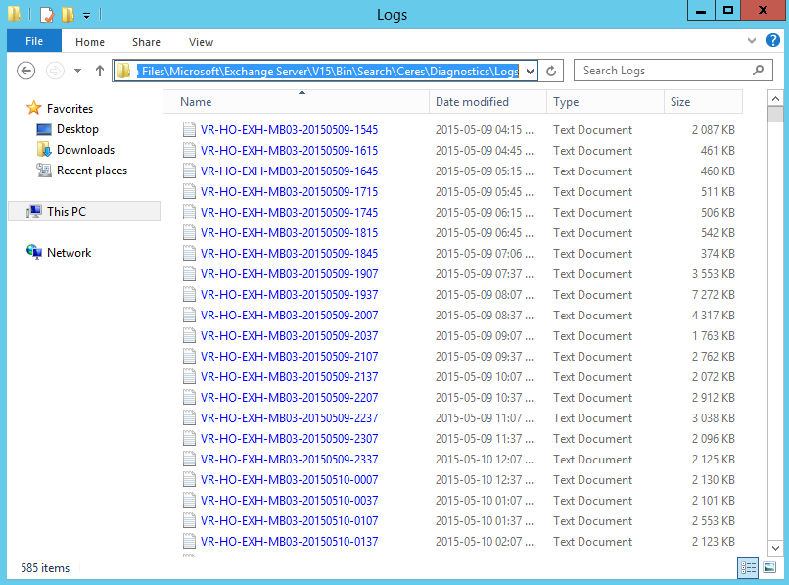Screen dimensions: 789x585
Task: Select file VR-HO-EXH-MB03-20150509-2237
Action: (x=290, y=418)
